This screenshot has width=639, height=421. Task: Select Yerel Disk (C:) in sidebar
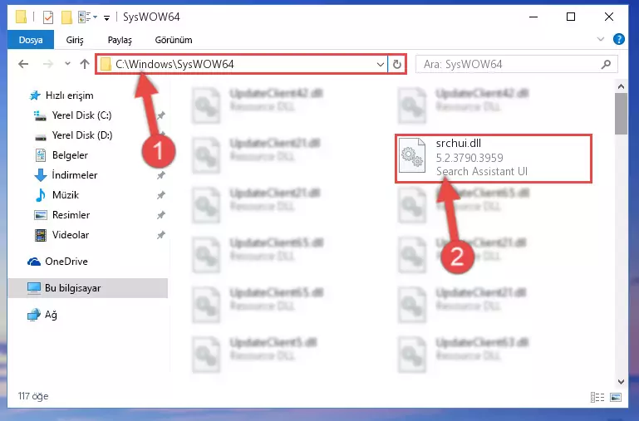click(73, 115)
